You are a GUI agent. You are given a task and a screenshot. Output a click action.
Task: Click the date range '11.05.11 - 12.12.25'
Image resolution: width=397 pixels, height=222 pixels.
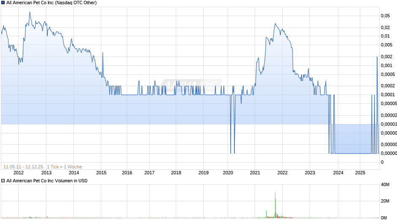click(x=23, y=167)
